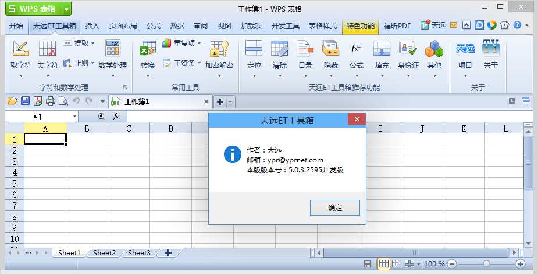This screenshot has width=538, height=275.
Task: Open the Name Box A1 dropdown arrow
Action: click(x=75, y=117)
